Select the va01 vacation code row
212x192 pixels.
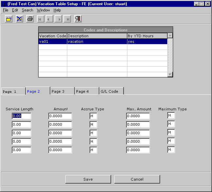52,41
